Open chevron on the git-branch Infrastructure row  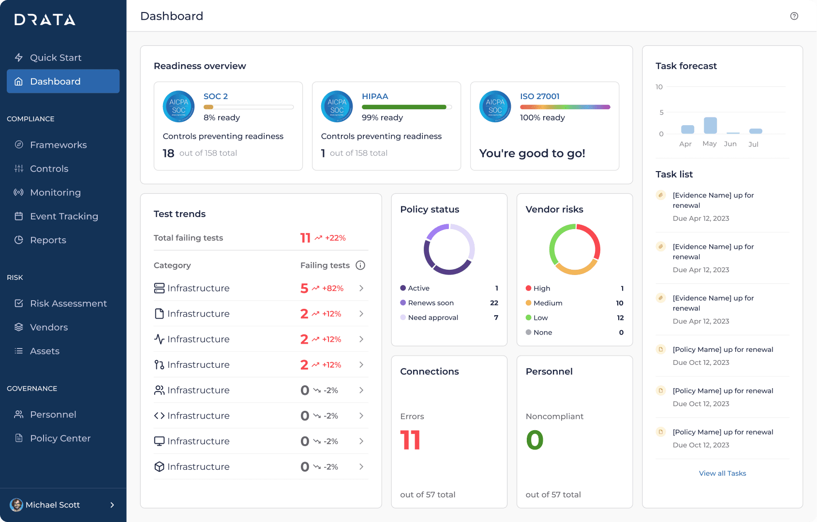pos(361,365)
